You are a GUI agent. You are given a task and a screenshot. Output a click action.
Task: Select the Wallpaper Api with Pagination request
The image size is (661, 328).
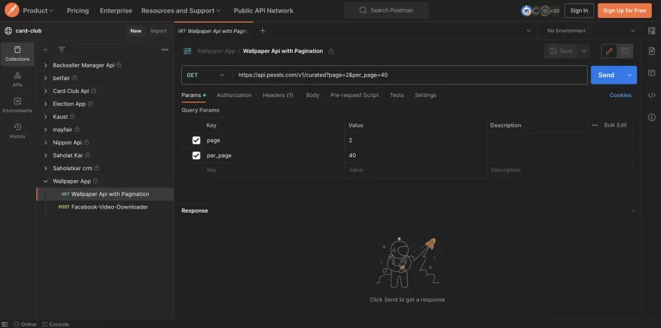click(x=105, y=194)
